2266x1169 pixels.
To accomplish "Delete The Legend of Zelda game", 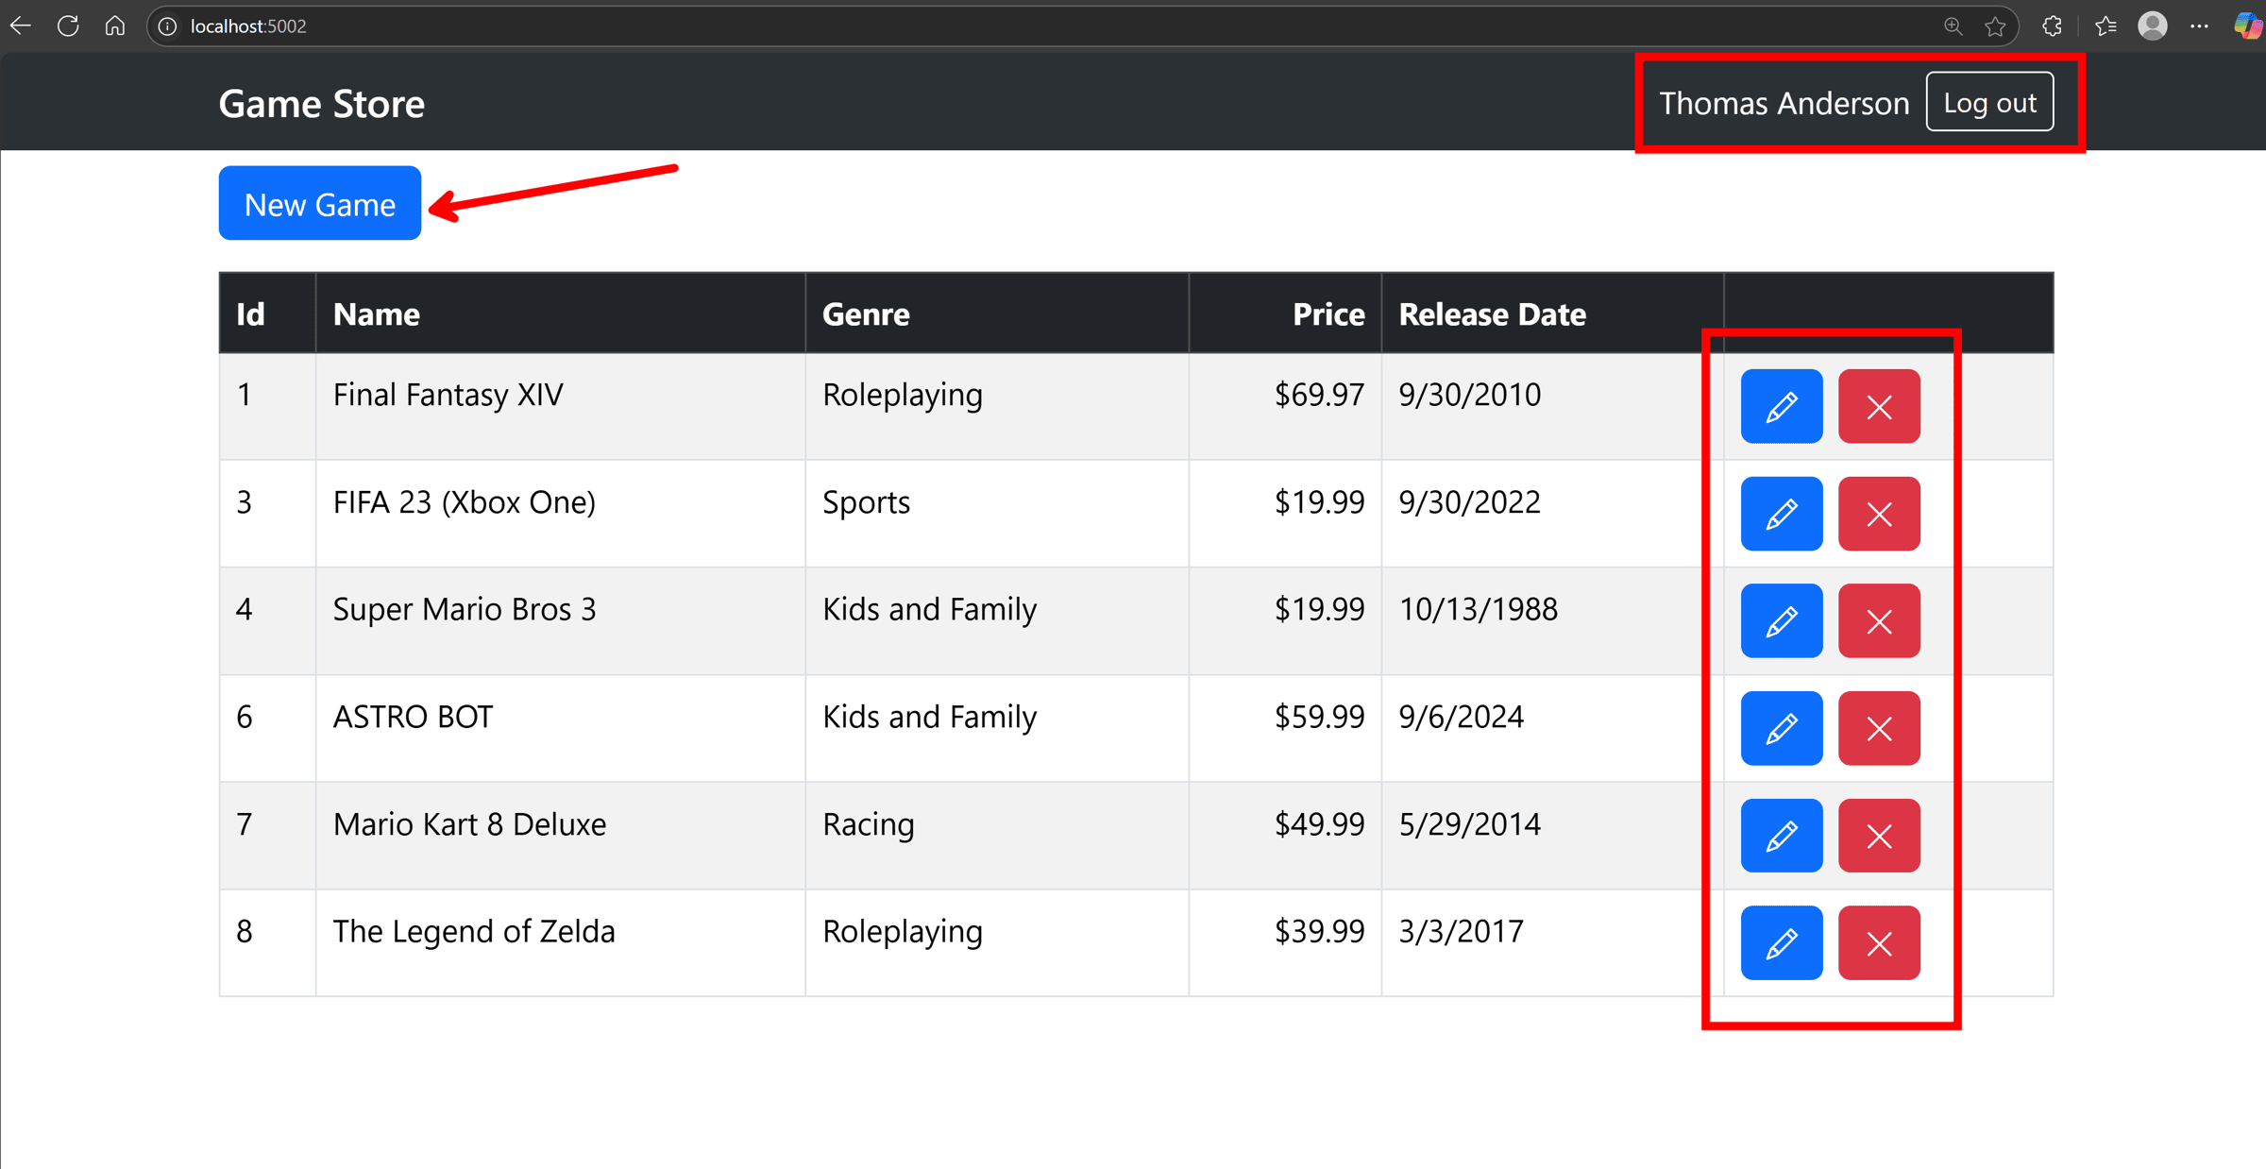I will [1879, 942].
